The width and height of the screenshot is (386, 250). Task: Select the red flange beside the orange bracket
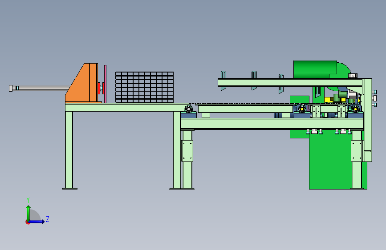99,89
